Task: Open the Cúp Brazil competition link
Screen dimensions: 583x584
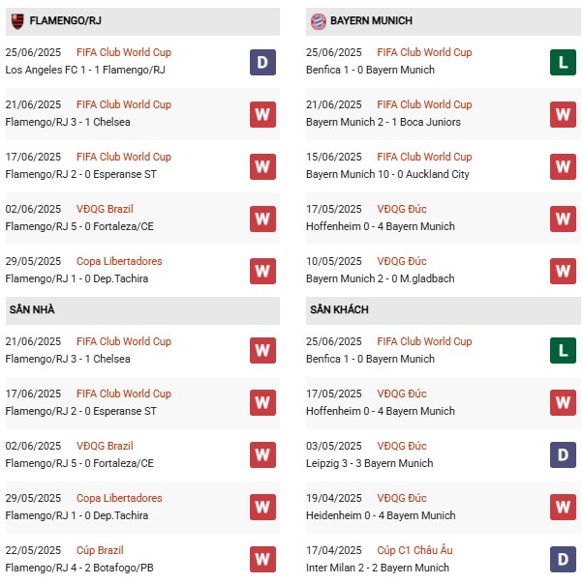Action: pos(107,550)
